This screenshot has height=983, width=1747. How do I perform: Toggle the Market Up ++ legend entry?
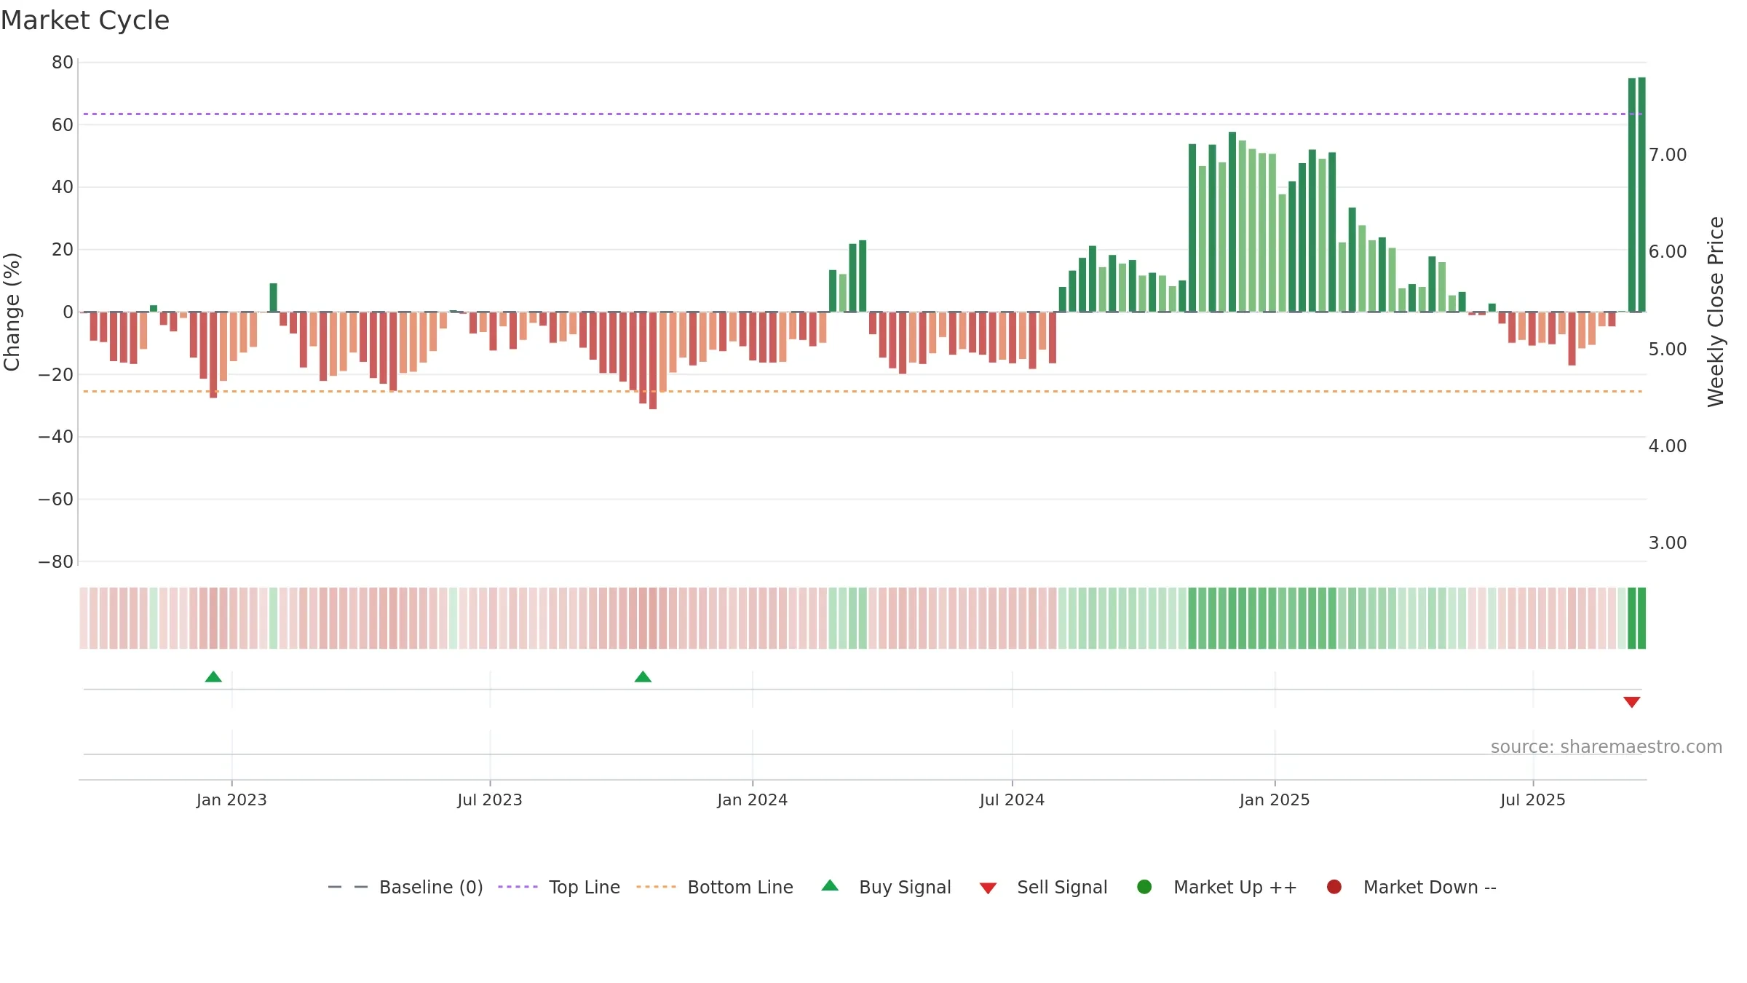(1216, 887)
